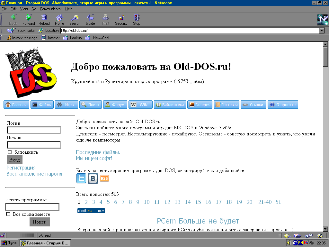
Task: Enable the Все слова вместе checkbox
Action: tap(8, 214)
